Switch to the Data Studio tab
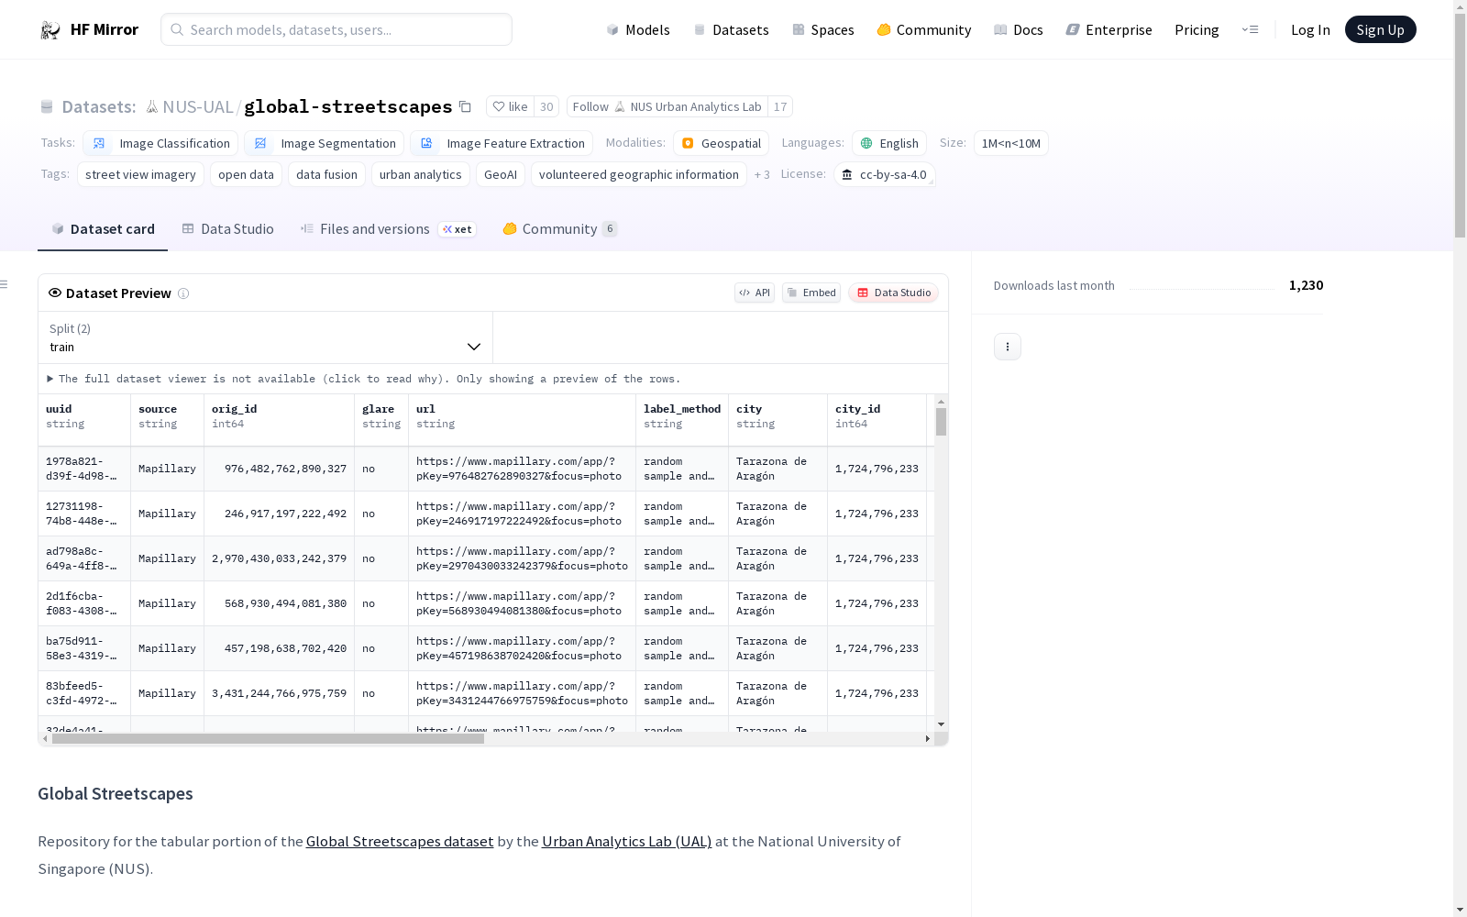The width and height of the screenshot is (1467, 917). [227, 229]
